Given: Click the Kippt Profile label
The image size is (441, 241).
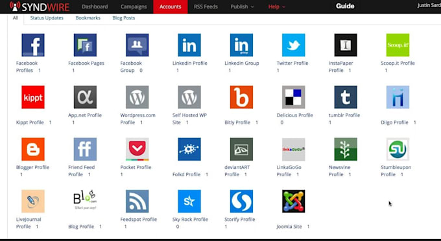Looking at the screenshot, I should click(x=30, y=122).
